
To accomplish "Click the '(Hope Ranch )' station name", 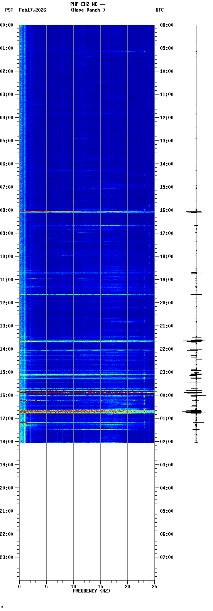I will (88, 10).
